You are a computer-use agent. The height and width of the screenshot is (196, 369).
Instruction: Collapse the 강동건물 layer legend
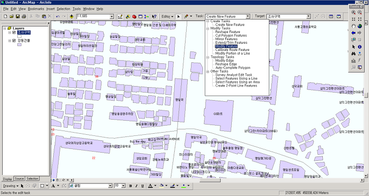[x=9, y=41]
